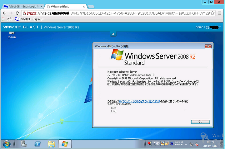This screenshot has height=149, width=225.
Task: Open a new browser tab
Action: [x=91, y=7]
